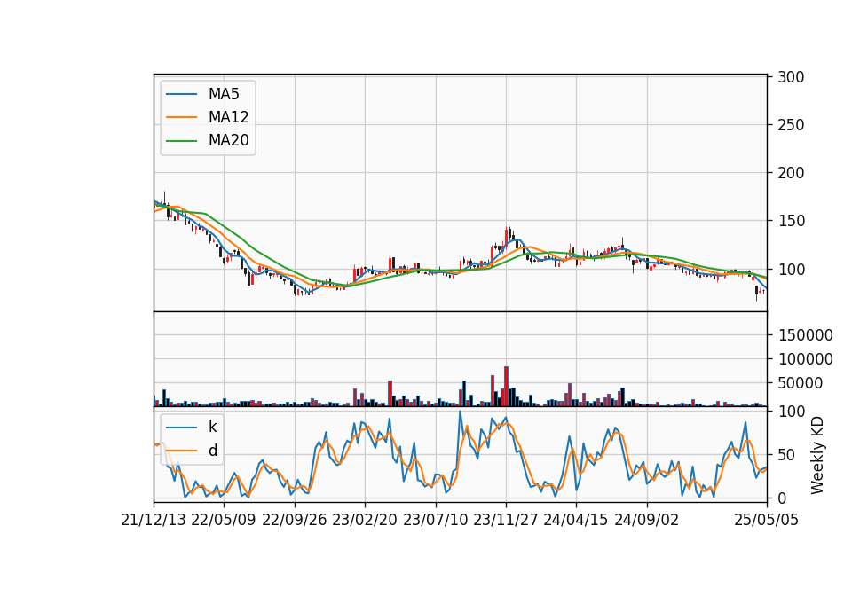Click the 25/05/05 date label
The width and height of the screenshot is (852, 612).
tap(766, 520)
